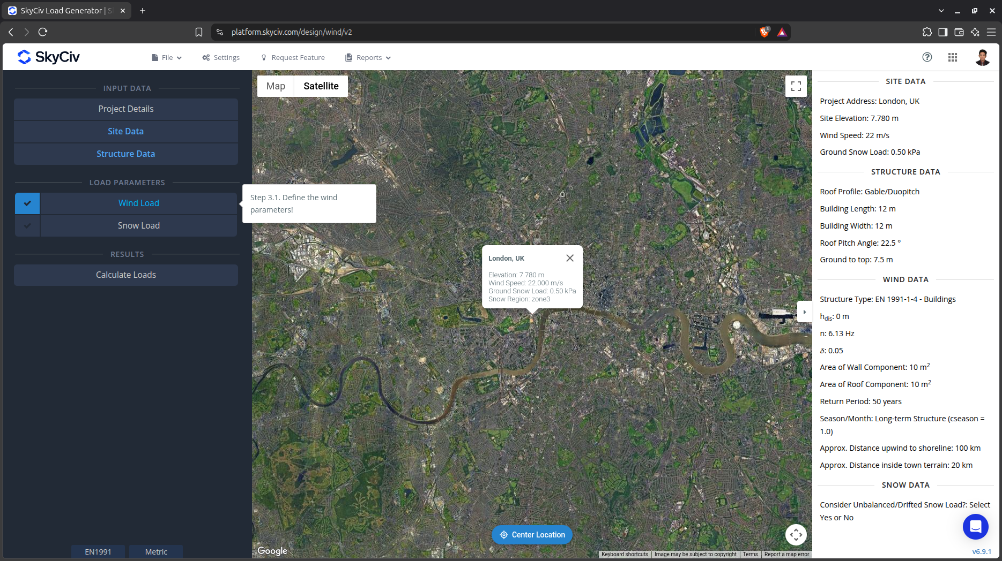Click the Calculate Loads button

(x=126, y=275)
